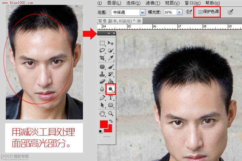Open the 滤镜(T) menu
This screenshot has width=242, height=161.
pos(153,3)
